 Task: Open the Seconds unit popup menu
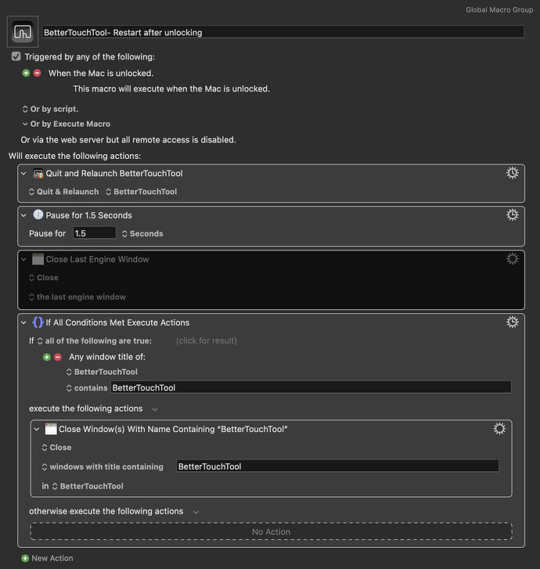[142, 234]
